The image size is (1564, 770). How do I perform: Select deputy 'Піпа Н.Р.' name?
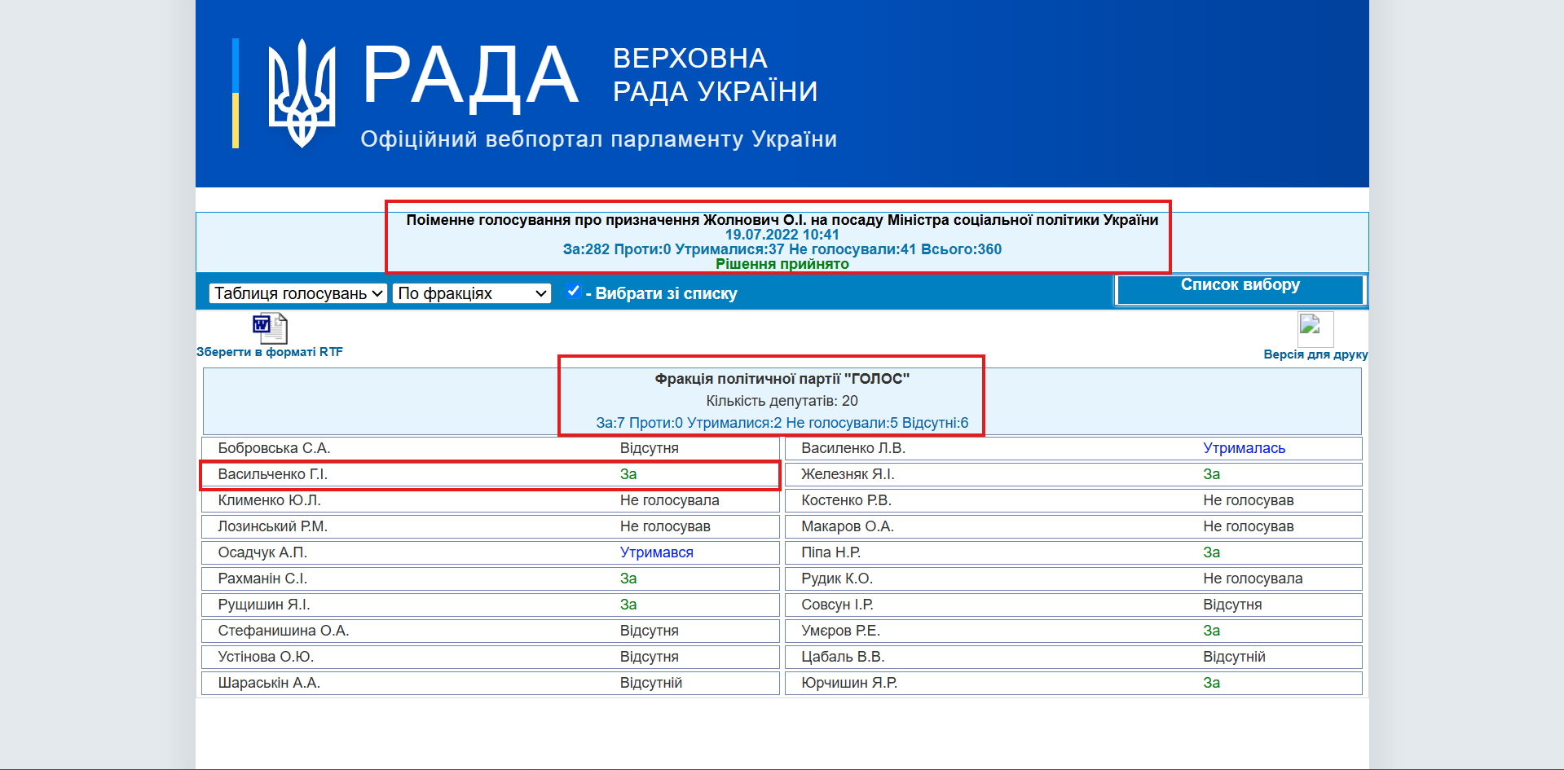point(831,552)
